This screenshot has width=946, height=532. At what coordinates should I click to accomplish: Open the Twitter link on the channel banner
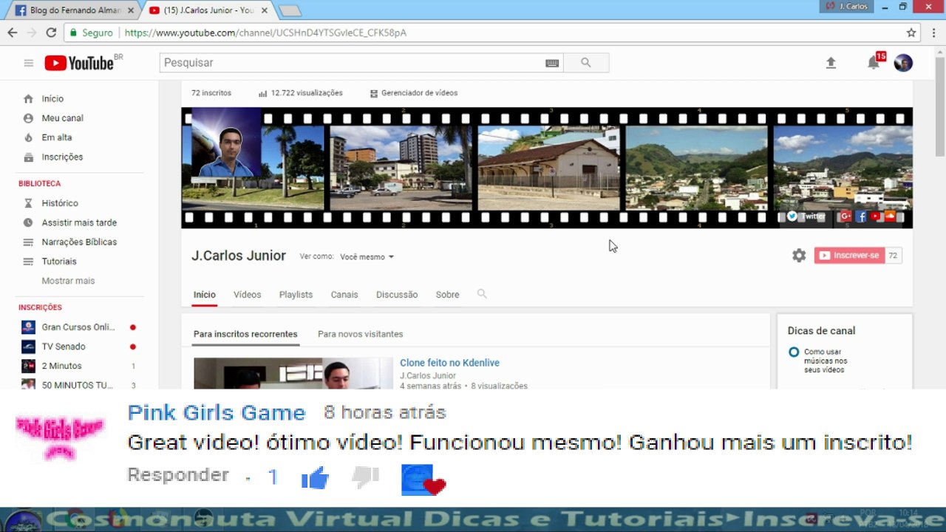(806, 216)
